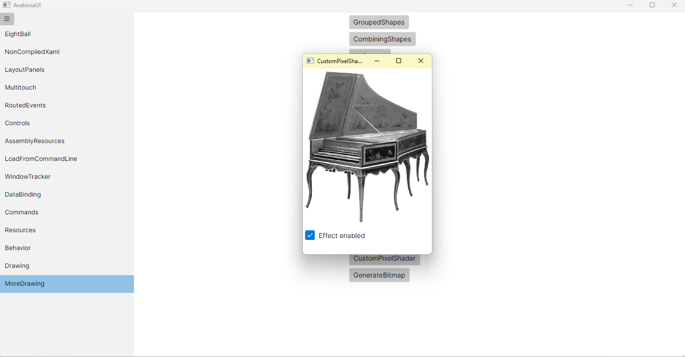The image size is (685, 357).
Task: Click the CustomPixelSha... dialog title text
Action: tap(340, 61)
